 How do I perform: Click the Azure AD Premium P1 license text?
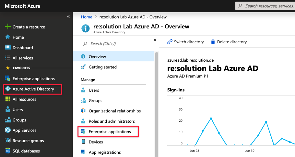click(x=188, y=76)
